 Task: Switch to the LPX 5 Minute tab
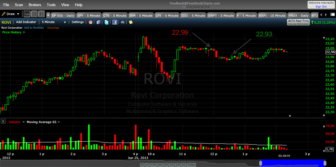[167, 15]
